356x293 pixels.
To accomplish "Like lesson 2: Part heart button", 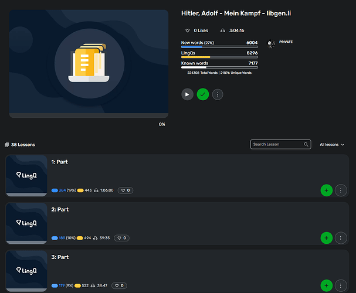I will pos(121,238).
